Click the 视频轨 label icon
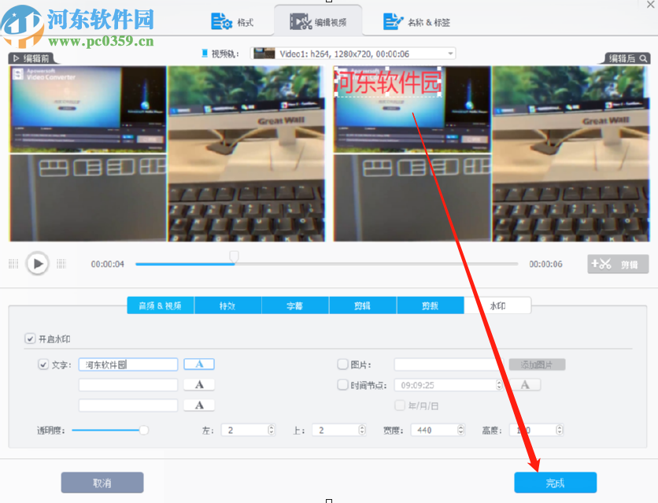The image size is (658, 503). [x=205, y=54]
